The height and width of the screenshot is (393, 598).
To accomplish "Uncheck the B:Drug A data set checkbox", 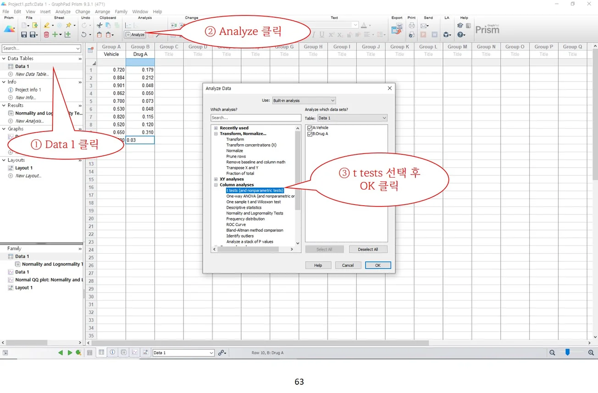I will (x=310, y=134).
